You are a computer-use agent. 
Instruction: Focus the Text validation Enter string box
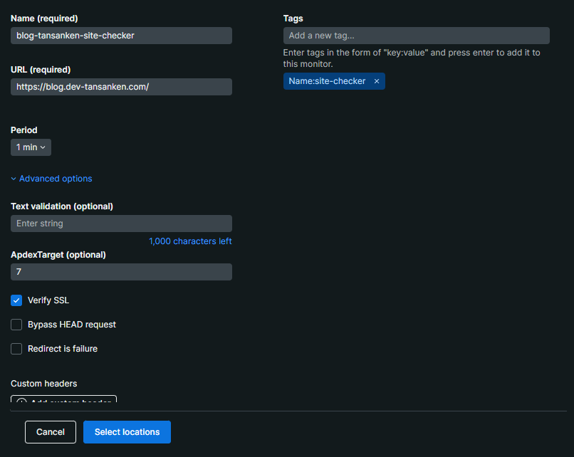(x=121, y=224)
